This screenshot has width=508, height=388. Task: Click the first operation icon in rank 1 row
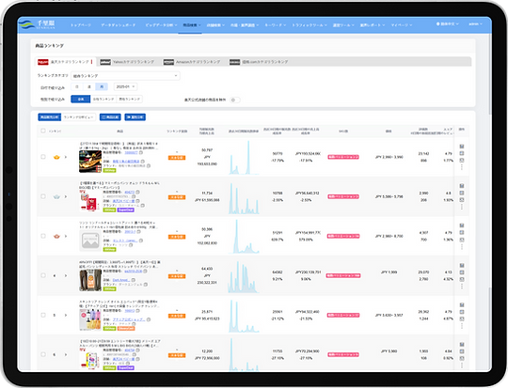tap(462, 147)
